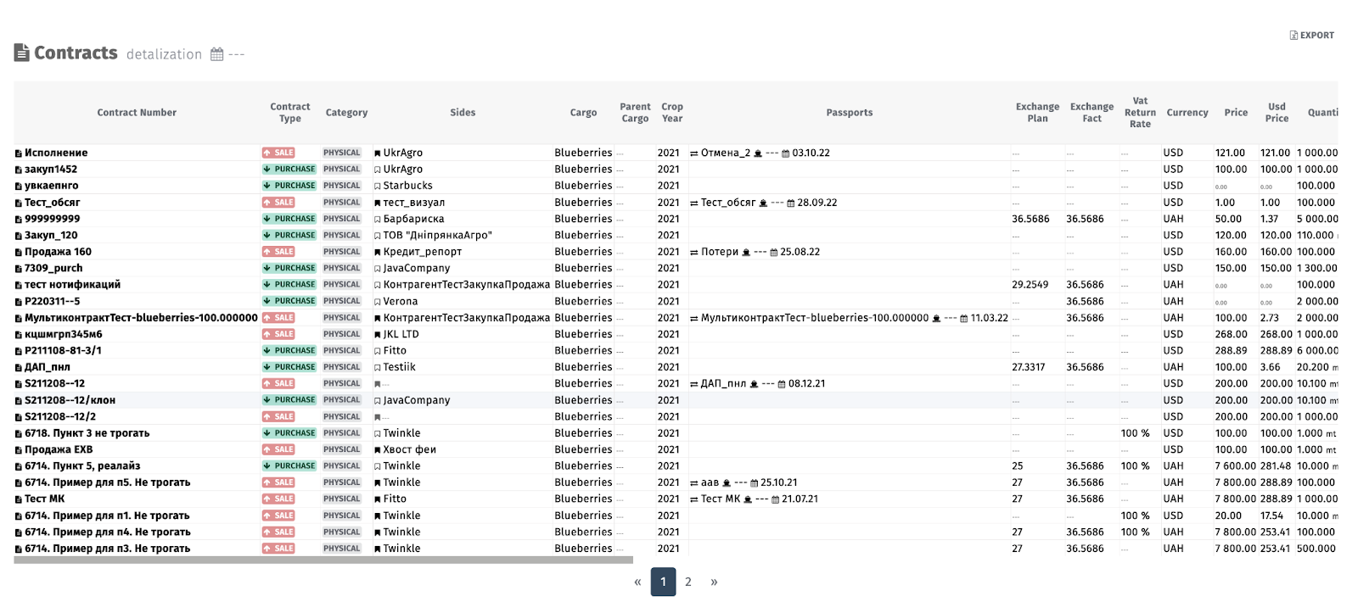The image size is (1358, 613).
Task: Click the bookmark icon before Starbucks
Action: pos(378,187)
